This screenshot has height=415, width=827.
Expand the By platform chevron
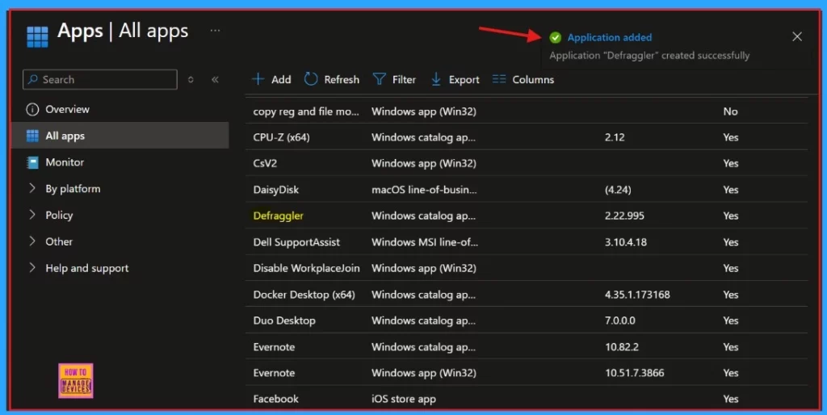pyautogui.click(x=32, y=188)
